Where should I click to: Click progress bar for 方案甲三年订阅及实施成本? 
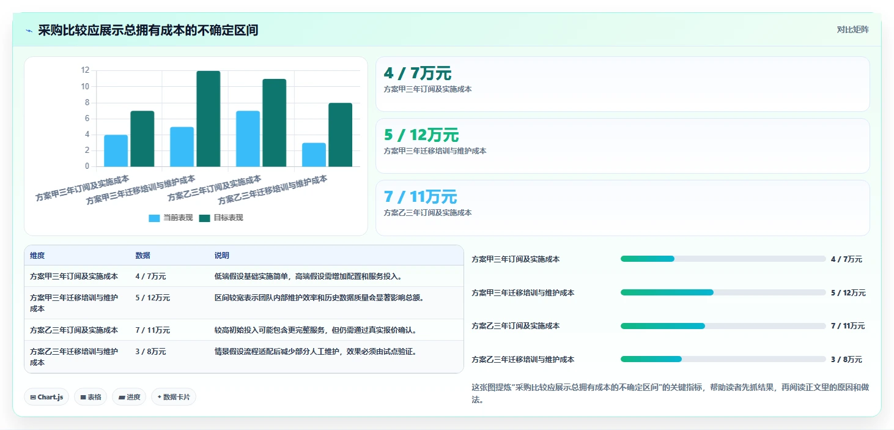click(723, 259)
